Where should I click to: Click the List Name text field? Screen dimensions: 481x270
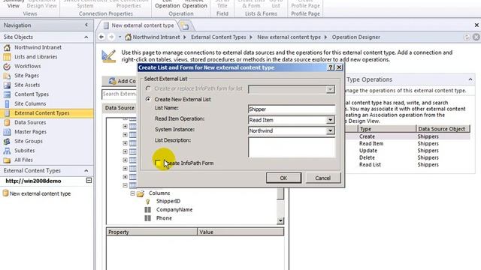292,109
